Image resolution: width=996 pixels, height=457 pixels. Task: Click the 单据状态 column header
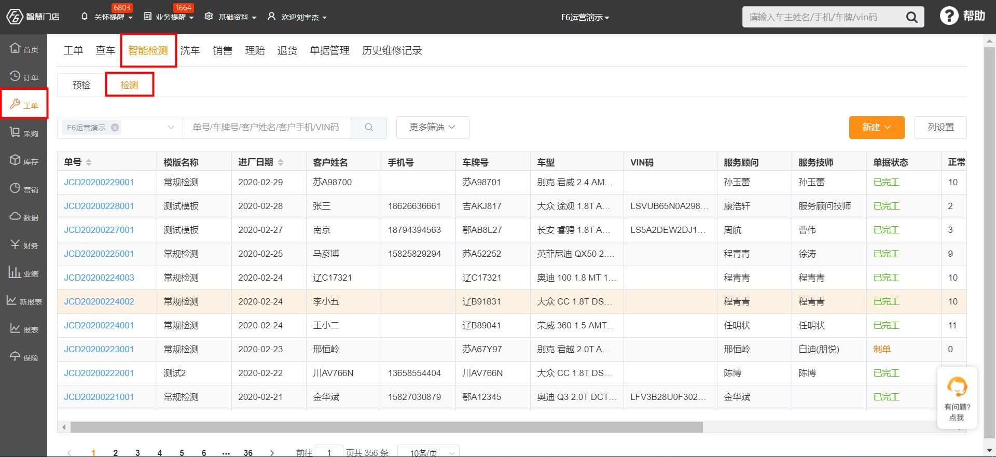coord(891,162)
